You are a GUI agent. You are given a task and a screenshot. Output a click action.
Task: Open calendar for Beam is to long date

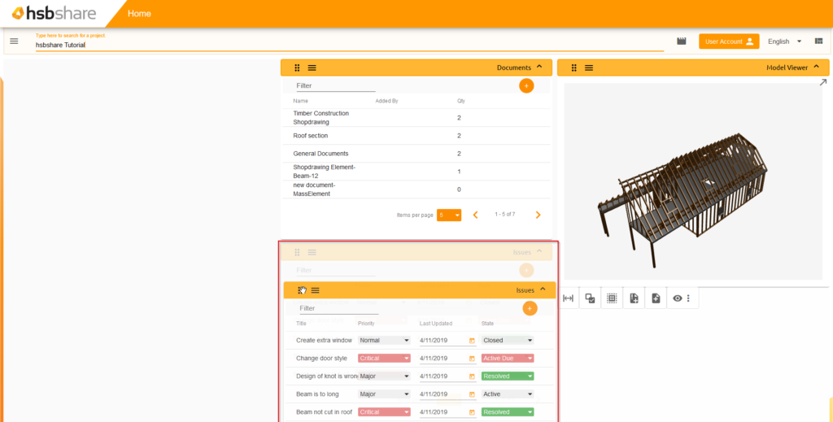(x=472, y=394)
